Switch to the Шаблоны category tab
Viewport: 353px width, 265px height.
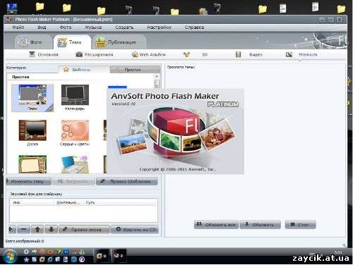[84, 70]
